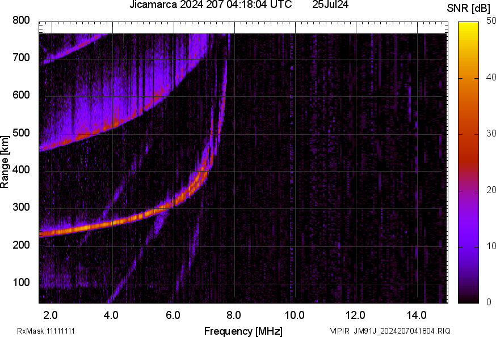Click the Range [km] axis label
Screen dimensions: 496x337
[x=5, y=163]
